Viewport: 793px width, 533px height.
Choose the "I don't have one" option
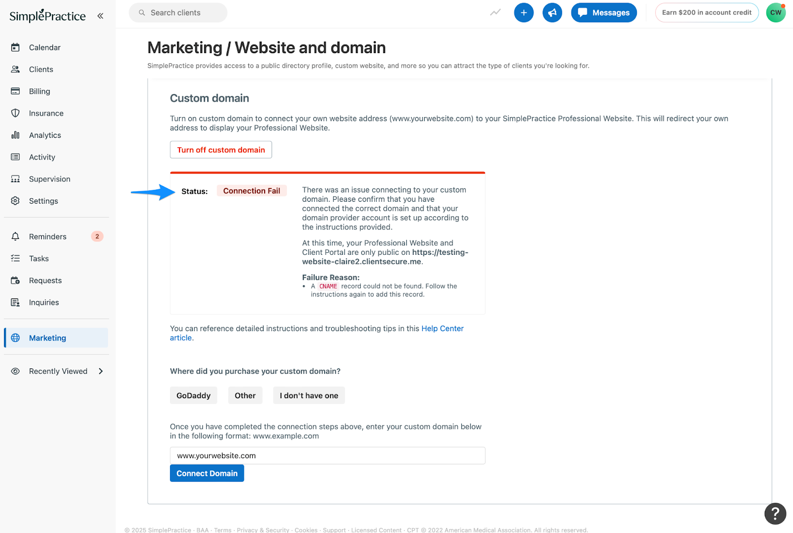[x=309, y=396]
